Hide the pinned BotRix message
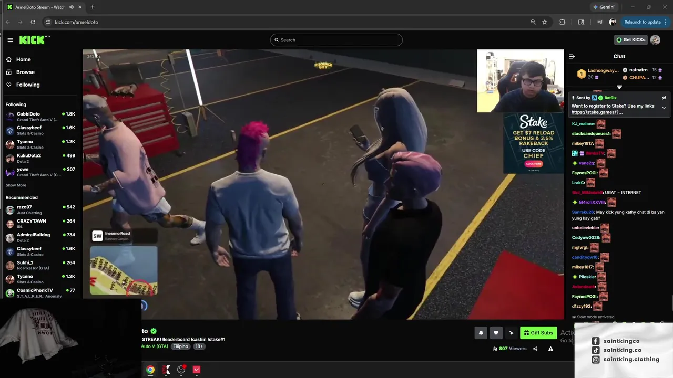This screenshot has width=673, height=378. tap(664, 98)
